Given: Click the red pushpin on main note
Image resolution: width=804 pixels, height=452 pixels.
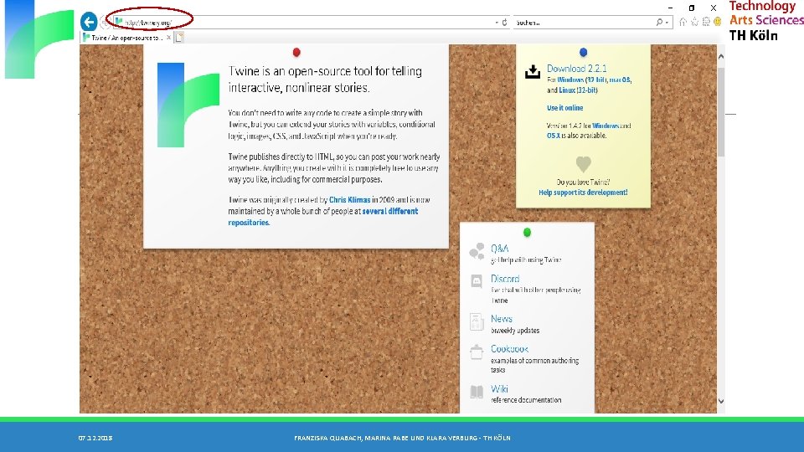Looking at the screenshot, I should point(296,52).
